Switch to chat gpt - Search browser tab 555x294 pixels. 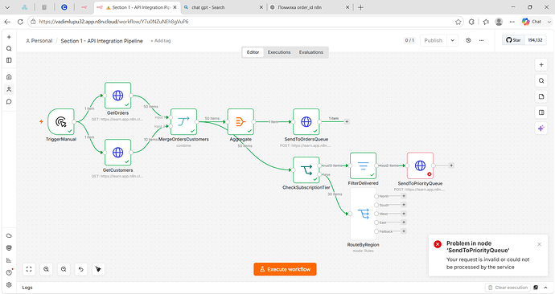tap(224, 7)
